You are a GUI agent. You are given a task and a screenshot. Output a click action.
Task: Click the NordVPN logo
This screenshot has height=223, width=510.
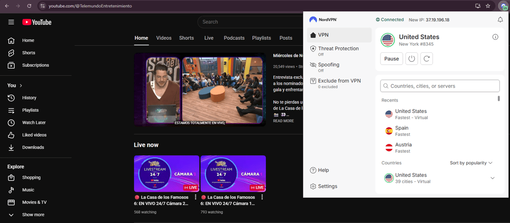click(x=323, y=19)
